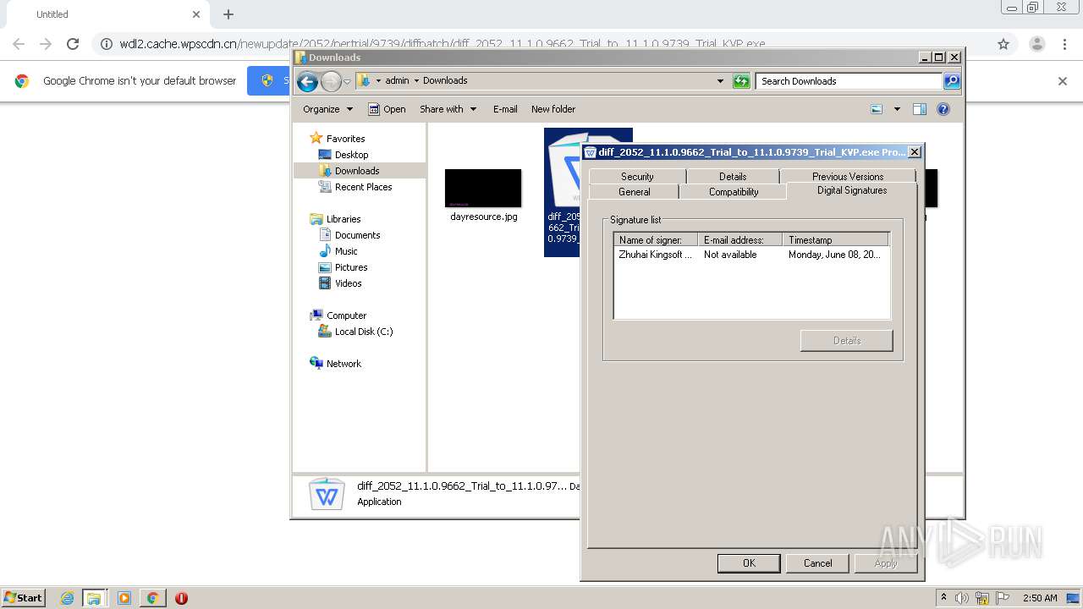Expand the view options dropdown arrow
Viewport: 1083px width, 609px height.
(x=897, y=109)
